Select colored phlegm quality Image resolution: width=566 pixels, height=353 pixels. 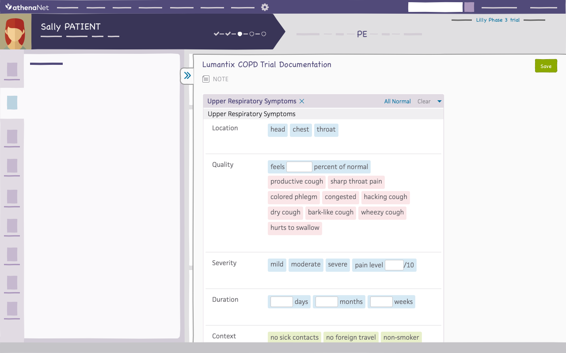294,197
